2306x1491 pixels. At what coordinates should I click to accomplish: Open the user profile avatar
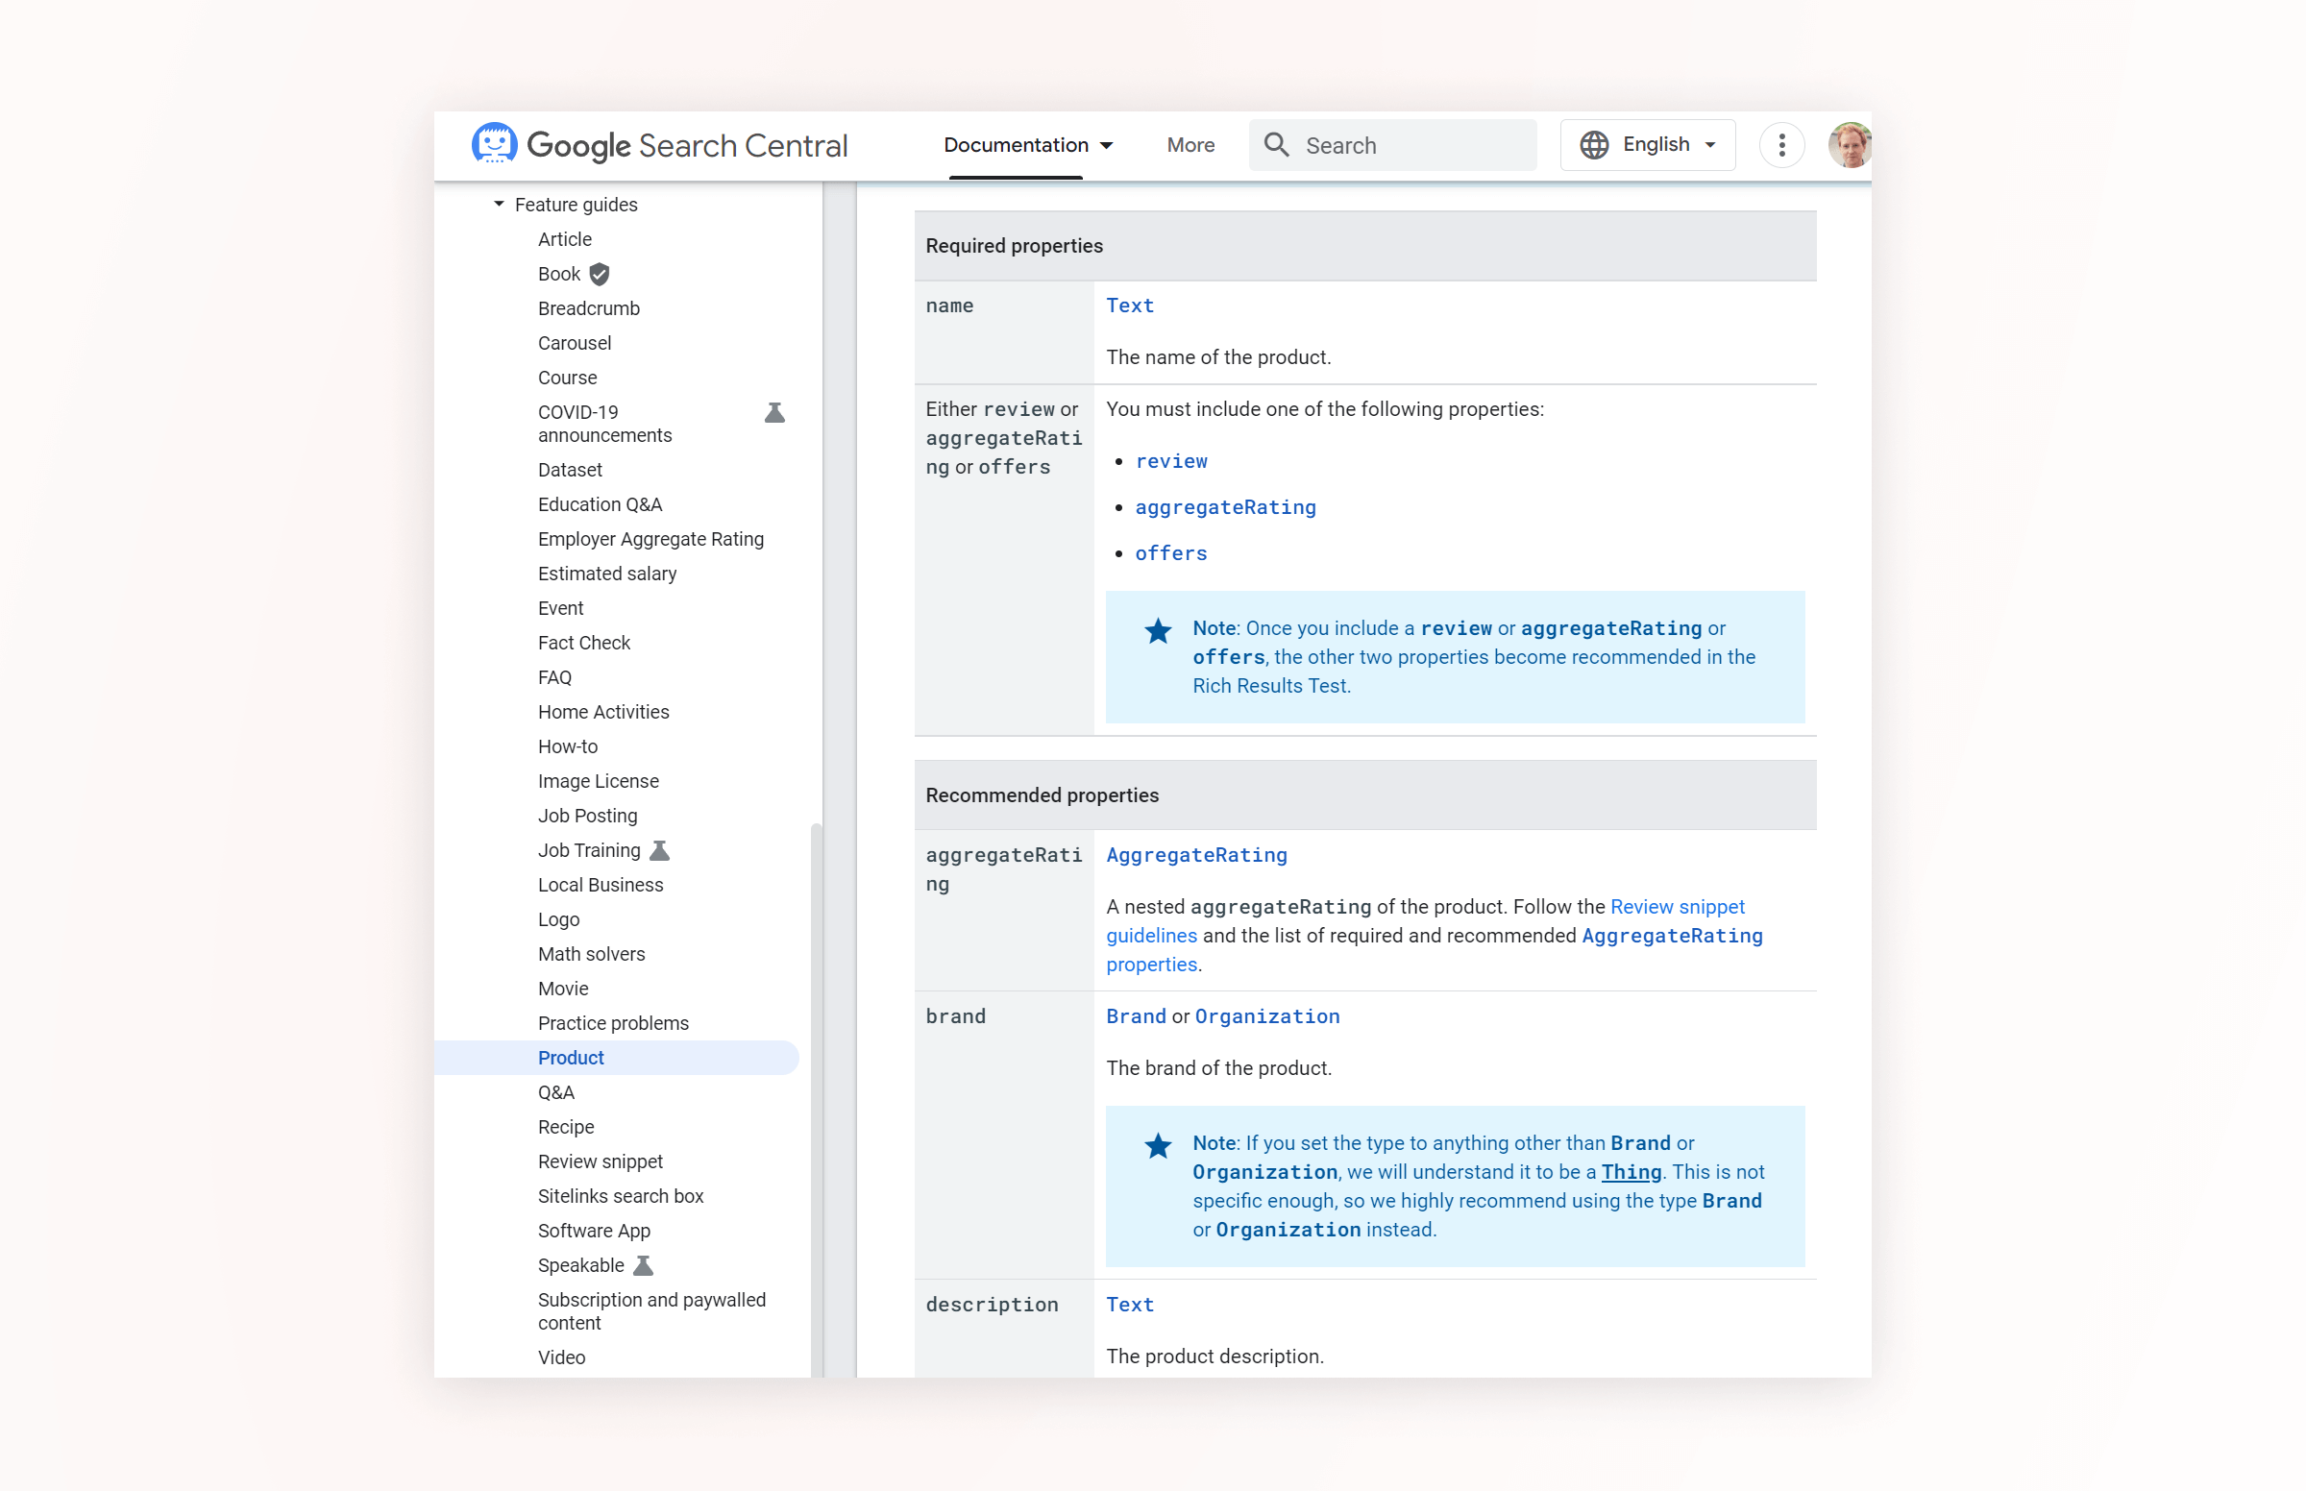point(1849,145)
